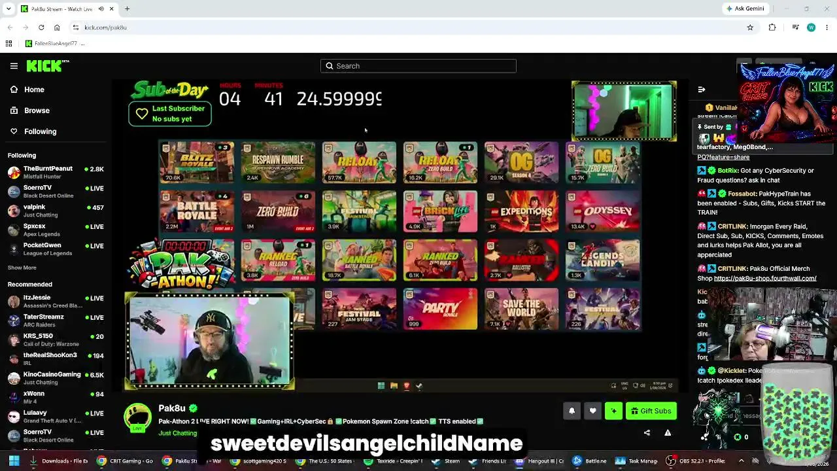Expand the Following list with Show more
The height and width of the screenshot is (471, 837).
coord(22,268)
